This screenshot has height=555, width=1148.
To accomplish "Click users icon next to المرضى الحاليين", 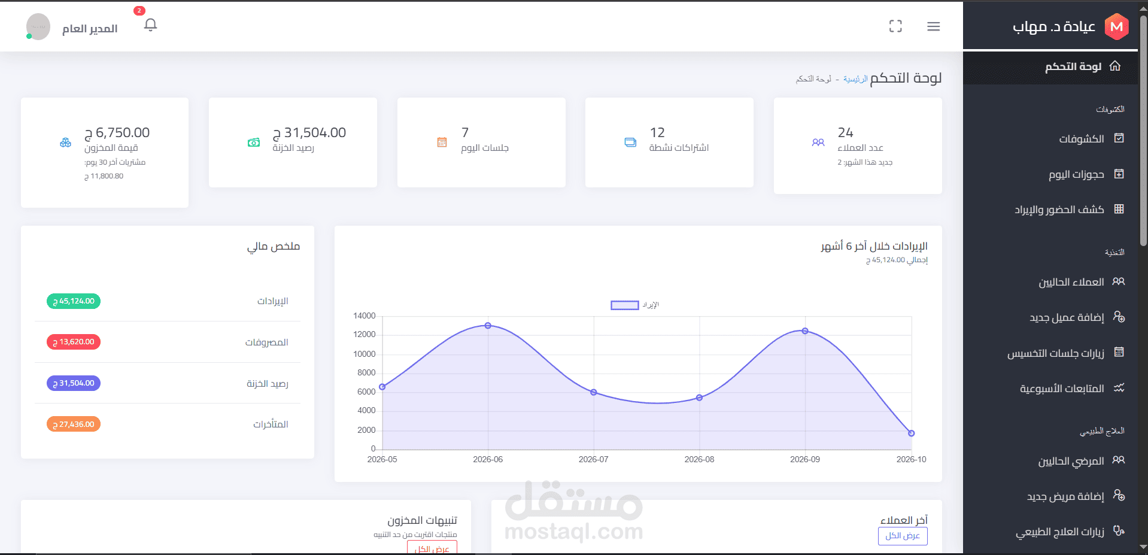I will coord(1119,460).
